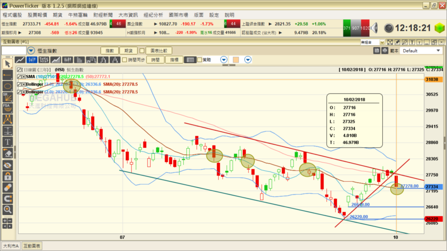Select the fifth hollow candlestick chart icon
The width and height of the screenshot is (447, 251).
tap(68, 60)
